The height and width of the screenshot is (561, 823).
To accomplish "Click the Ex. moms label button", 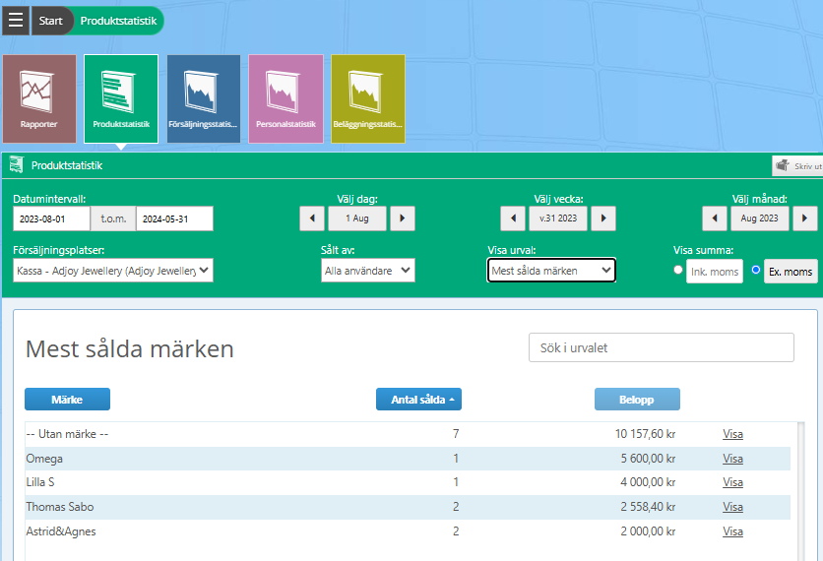I will point(791,272).
